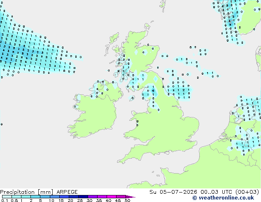The width and height of the screenshot is (261, 202).
Task: Select the 5–10 mm legend color swatch
Action: tap(45, 197)
